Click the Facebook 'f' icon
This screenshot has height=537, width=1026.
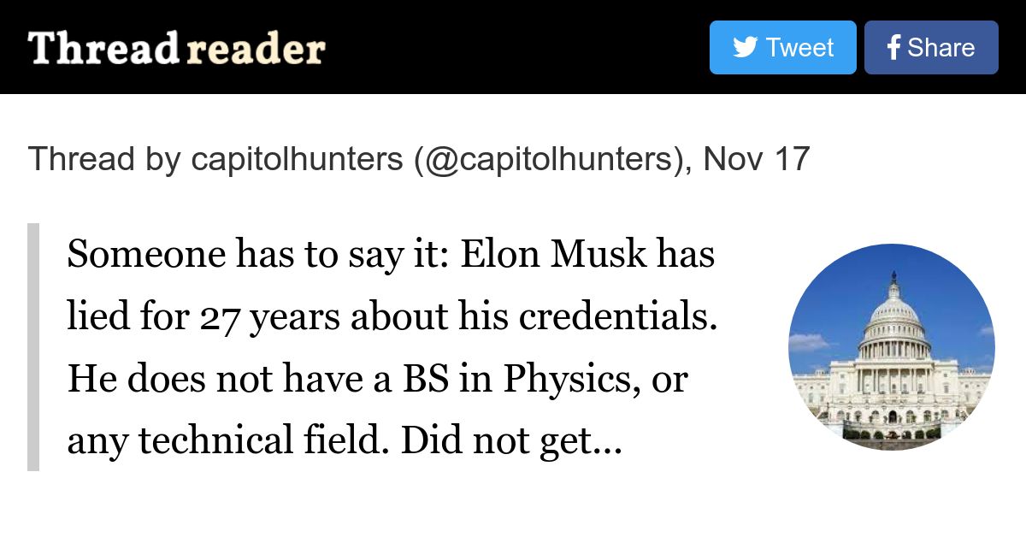pyautogui.click(x=893, y=48)
